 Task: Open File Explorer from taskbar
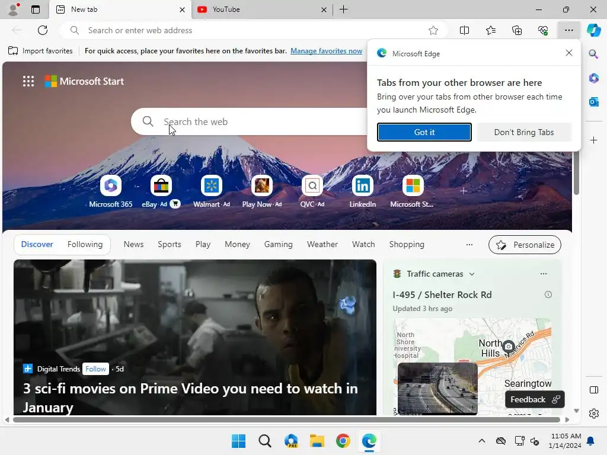[x=317, y=441]
